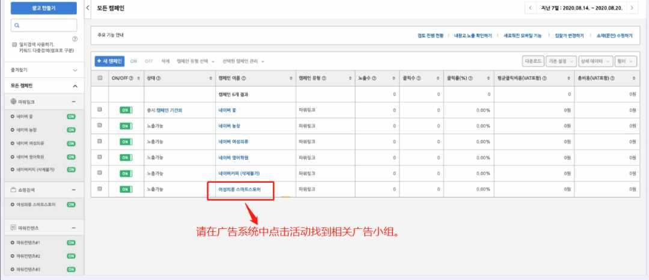649x280 pixels.
Task: Collapse the 쇼핑검색 group with minus
Action: (74, 190)
